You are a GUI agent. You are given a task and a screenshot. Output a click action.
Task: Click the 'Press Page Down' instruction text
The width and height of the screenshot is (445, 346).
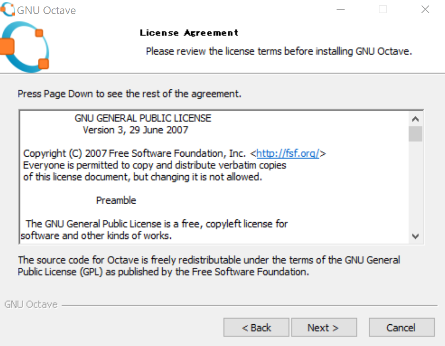tap(129, 94)
